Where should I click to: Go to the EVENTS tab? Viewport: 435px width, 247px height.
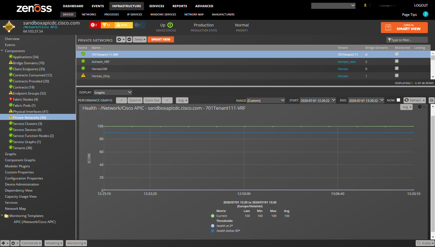(98, 6)
